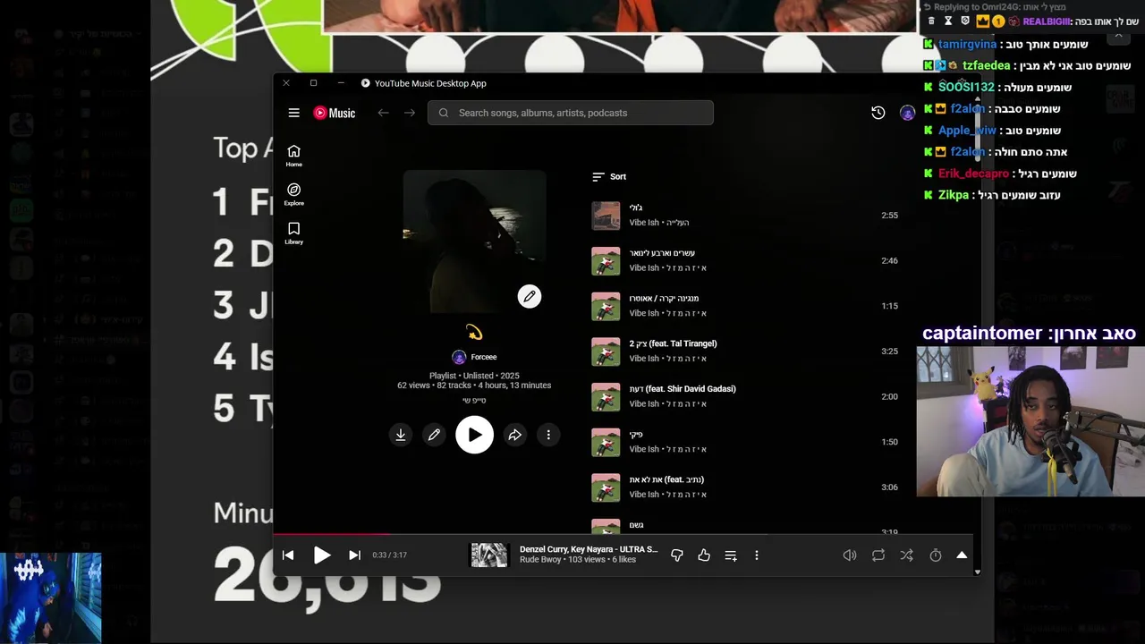The image size is (1145, 644).
Task: Expand the now playing panel
Action: 962,555
